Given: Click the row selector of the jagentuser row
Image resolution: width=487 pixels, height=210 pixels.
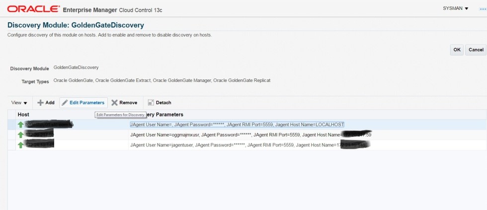Looking at the screenshot, I should click(12, 145).
